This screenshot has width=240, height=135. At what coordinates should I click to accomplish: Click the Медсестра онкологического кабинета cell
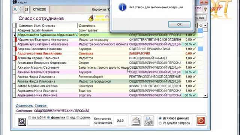(x=103, y=44)
